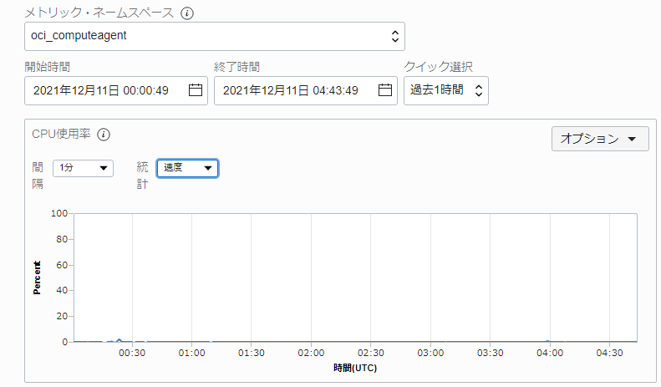This screenshot has height=387, width=661.
Task: Click the CPU使用率 chart title
Action: (61, 134)
